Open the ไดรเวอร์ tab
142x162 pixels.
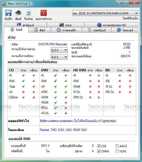[125, 30]
